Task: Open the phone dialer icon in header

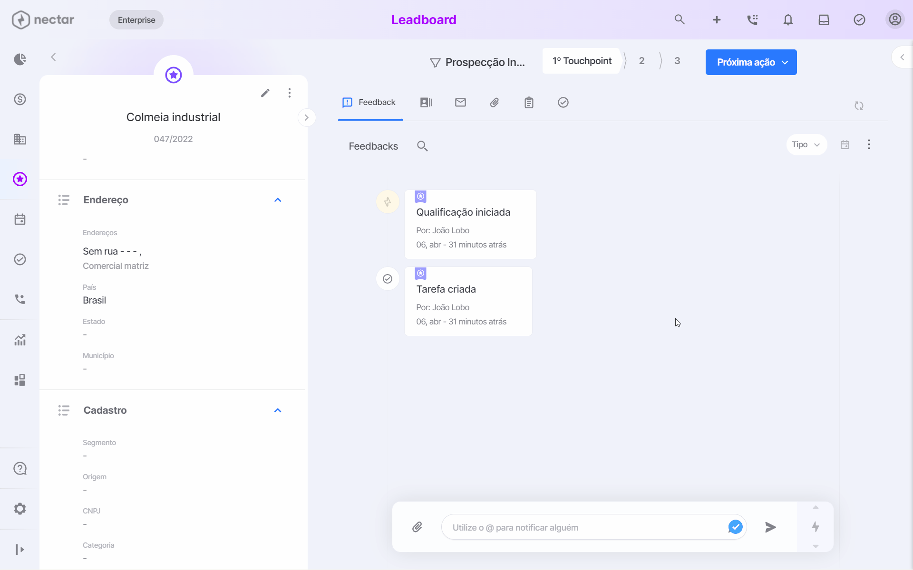Action: pyautogui.click(x=752, y=19)
